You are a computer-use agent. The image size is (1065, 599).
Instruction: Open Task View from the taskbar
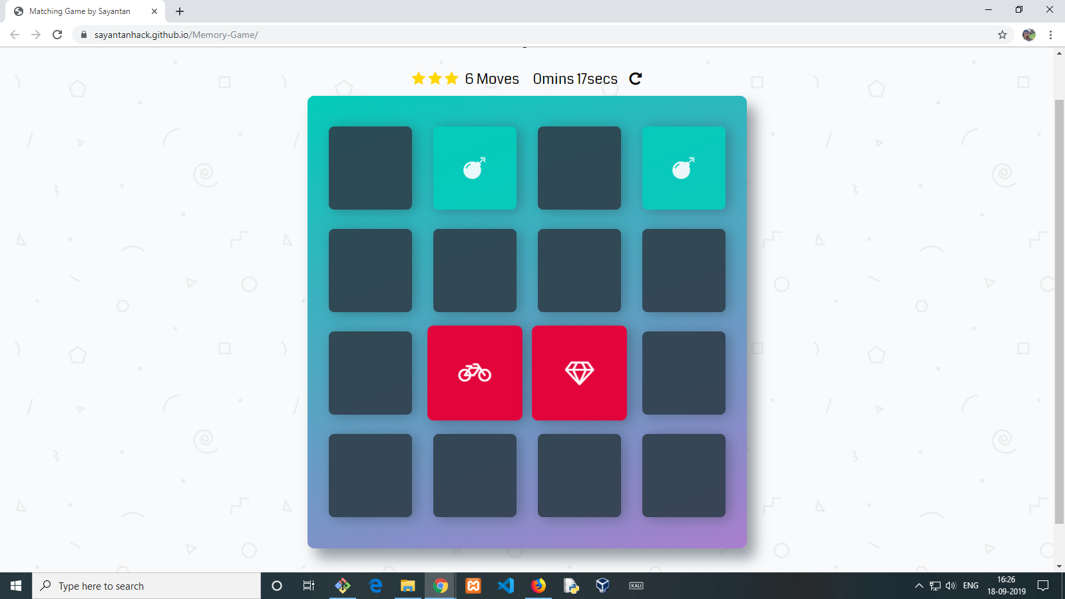pos(309,586)
